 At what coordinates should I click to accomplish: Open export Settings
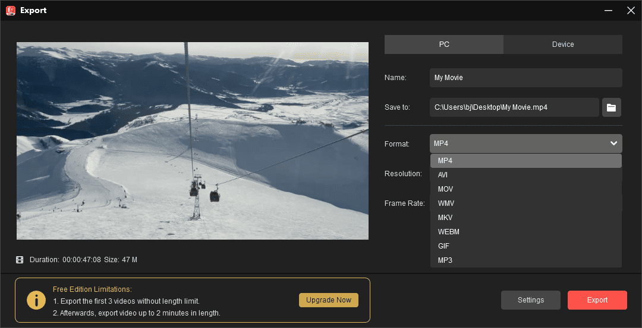point(531,300)
